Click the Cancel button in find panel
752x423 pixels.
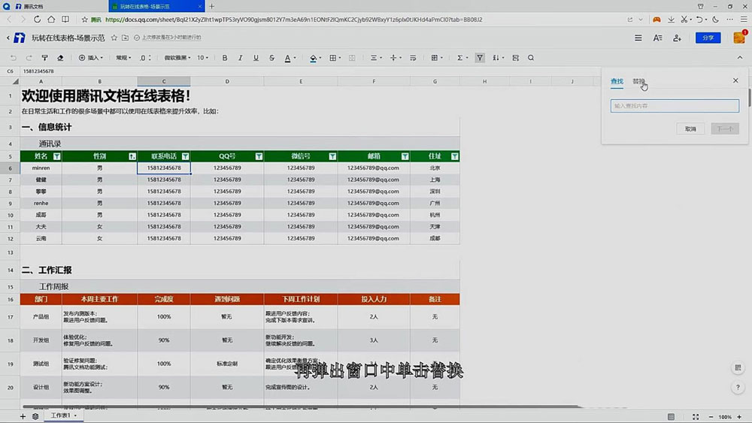690,129
